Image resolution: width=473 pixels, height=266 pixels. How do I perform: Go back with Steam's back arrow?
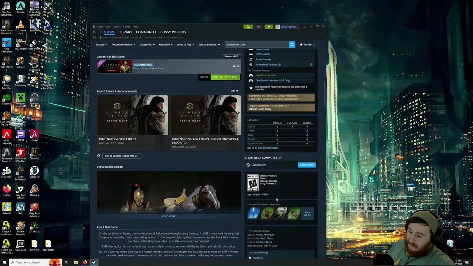pos(94,32)
